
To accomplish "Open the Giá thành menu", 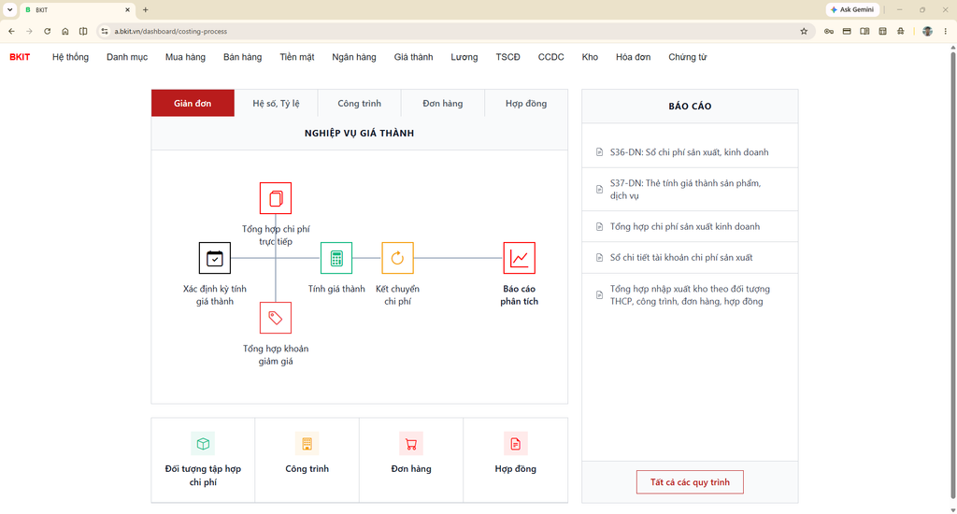I will [x=413, y=57].
